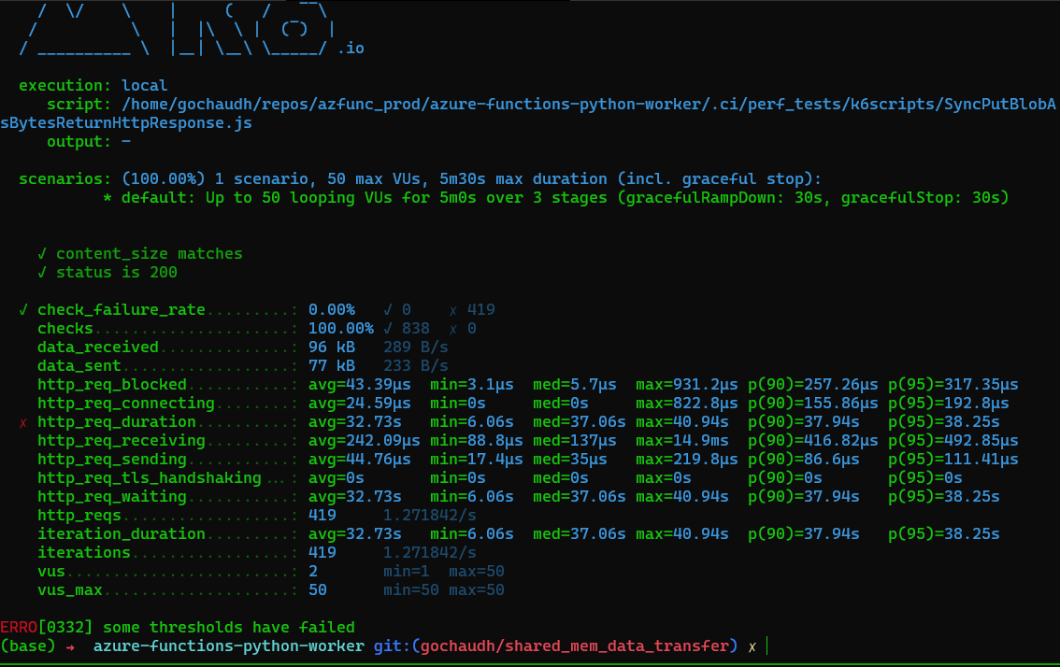Click the 'output: -' line
1060x667 pixels.
pyautogui.click(x=89, y=142)
